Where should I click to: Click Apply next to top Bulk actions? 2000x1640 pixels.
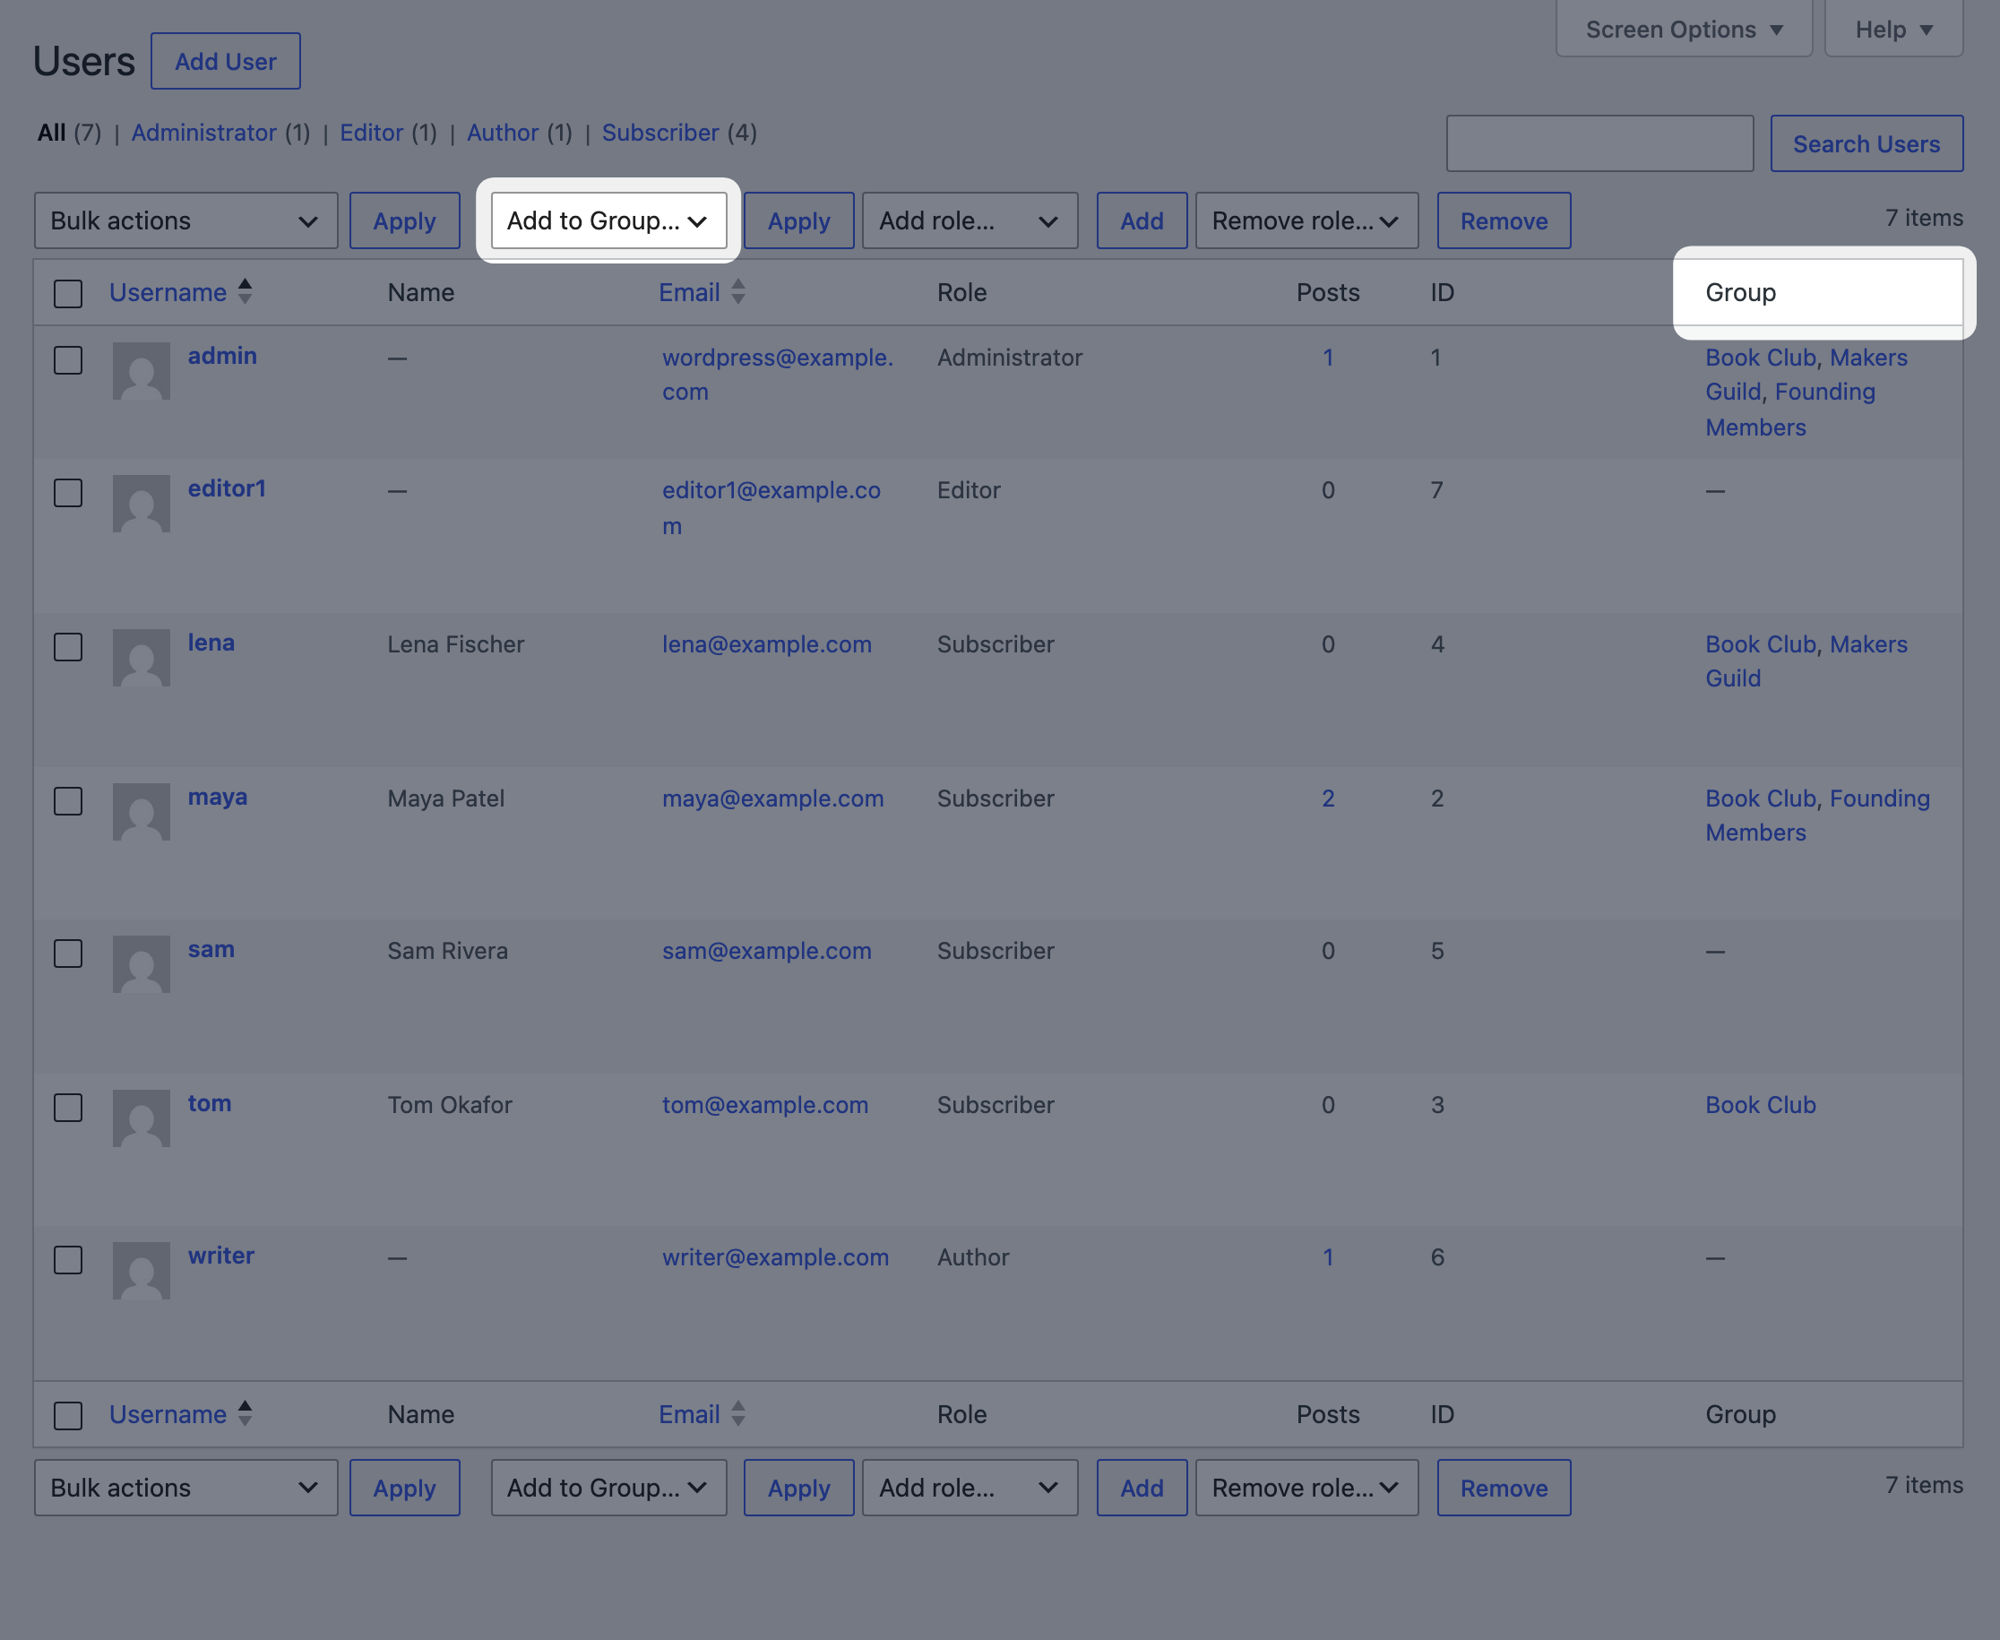tap(404, 221)
